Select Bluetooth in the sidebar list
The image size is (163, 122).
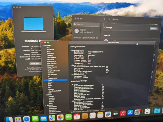50,53
